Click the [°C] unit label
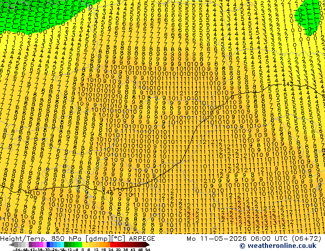 pos(118,239)
